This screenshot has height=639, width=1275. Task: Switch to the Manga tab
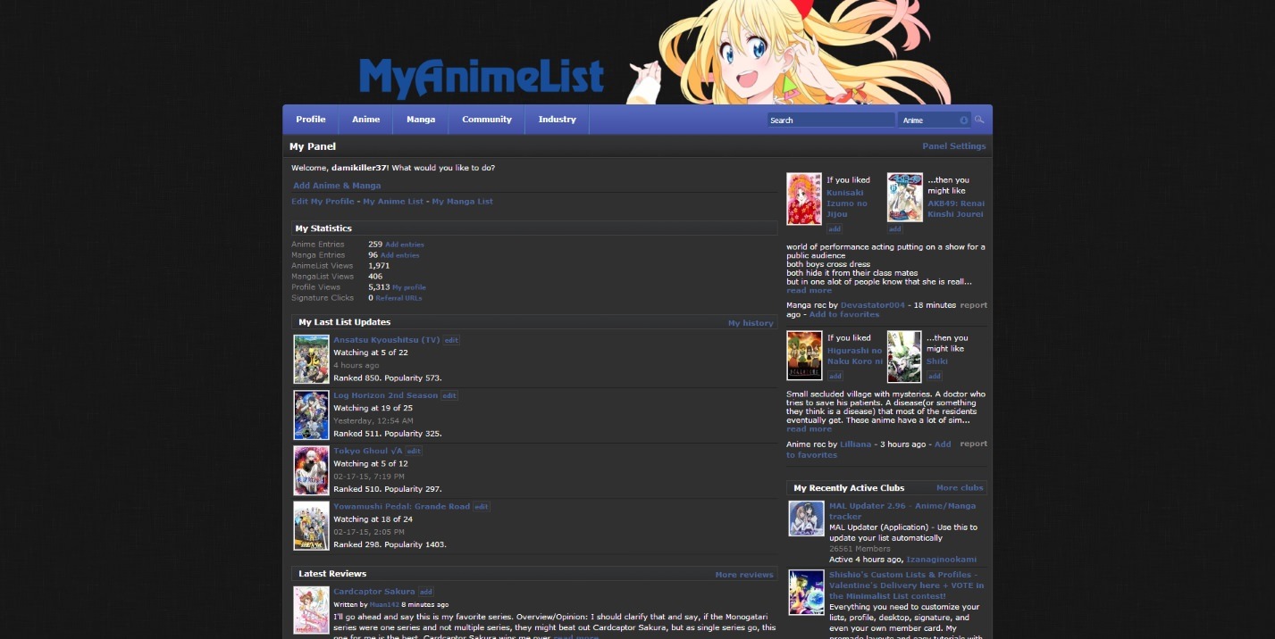pos(420,119)
